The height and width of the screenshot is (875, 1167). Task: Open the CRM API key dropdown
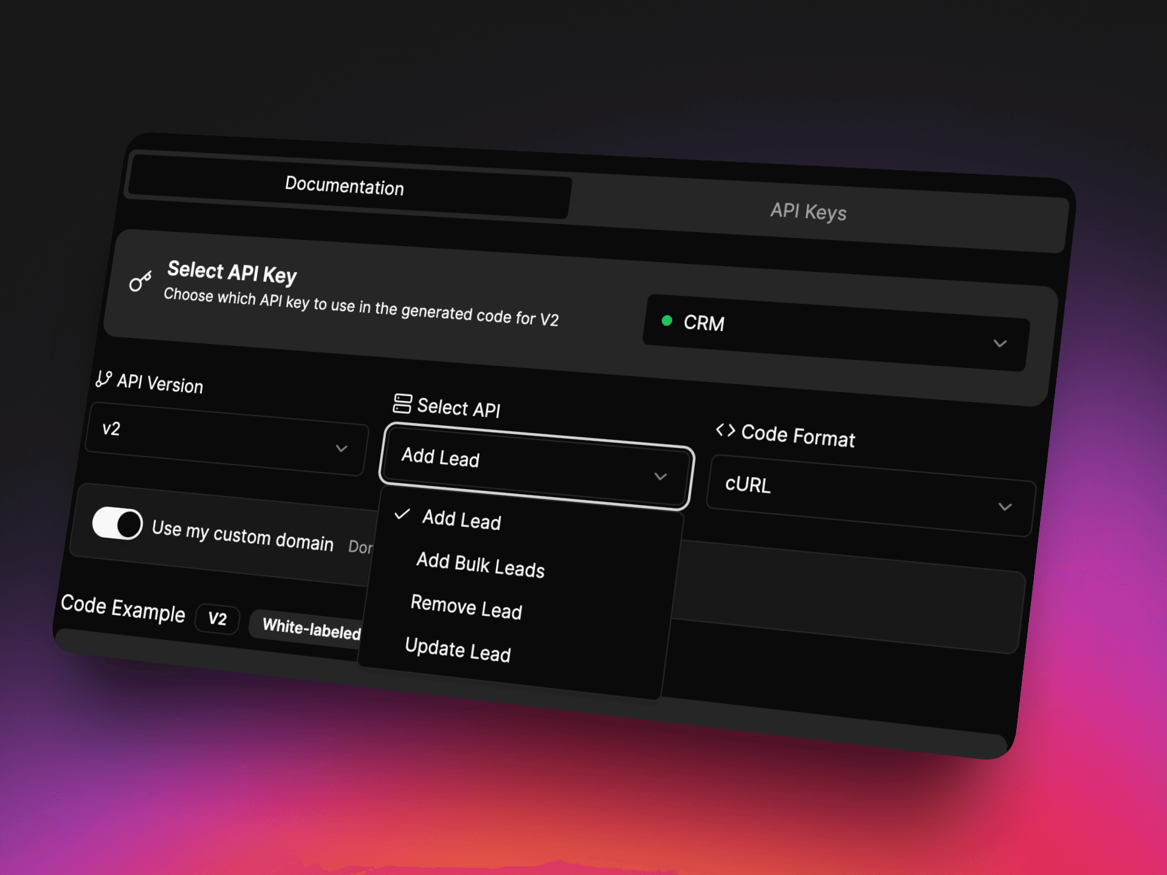(836, 332)
